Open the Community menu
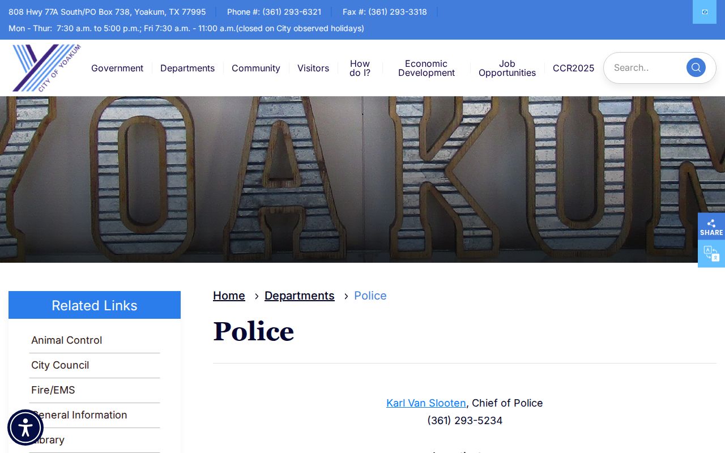 (x=256, y=68)
